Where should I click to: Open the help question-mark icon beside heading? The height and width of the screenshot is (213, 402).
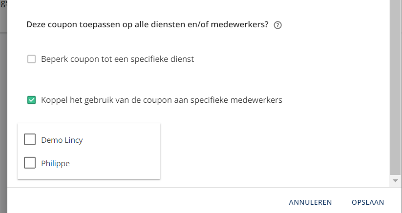pos(277,25)
